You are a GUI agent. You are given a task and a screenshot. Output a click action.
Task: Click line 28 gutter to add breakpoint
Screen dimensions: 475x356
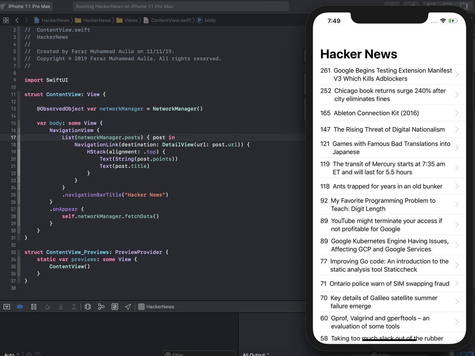tap(13, 216)
